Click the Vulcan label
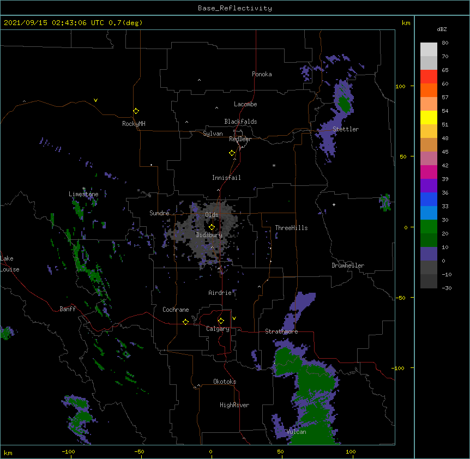The width and height of the screenshot is (470, 459). (x=297, y=432)
